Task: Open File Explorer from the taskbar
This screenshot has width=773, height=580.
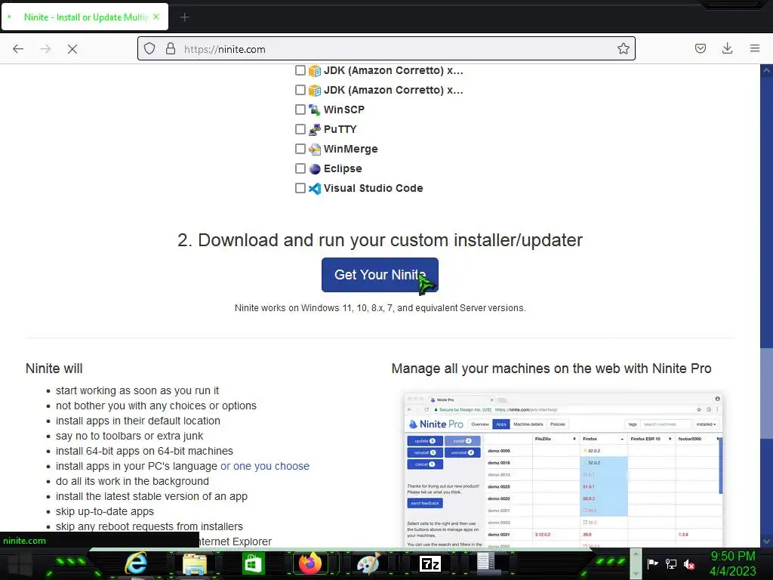Action: coord(195,563)
